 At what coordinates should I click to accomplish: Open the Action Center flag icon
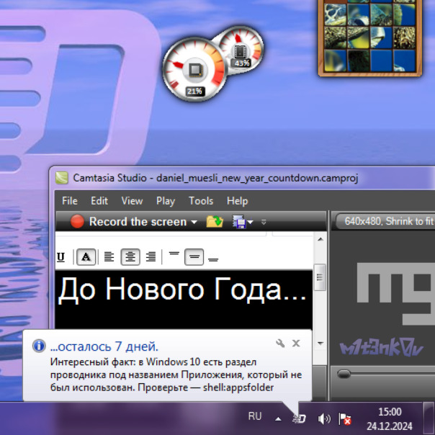click(x=345, y=418)
